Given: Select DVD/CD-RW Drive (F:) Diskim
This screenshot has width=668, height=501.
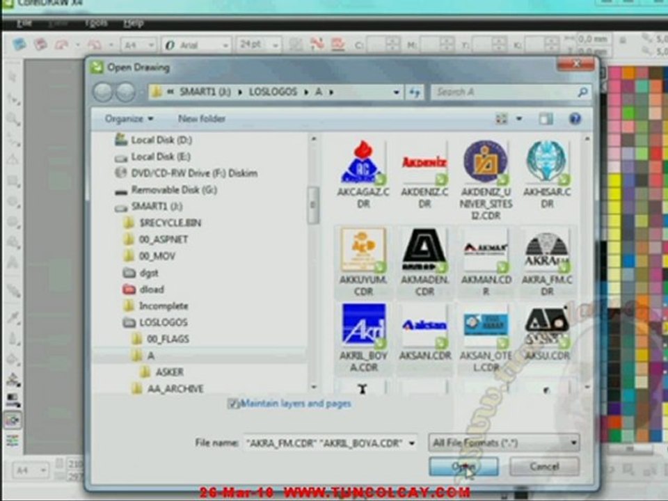Looking at the screenshot, I should tap(186, 173).
